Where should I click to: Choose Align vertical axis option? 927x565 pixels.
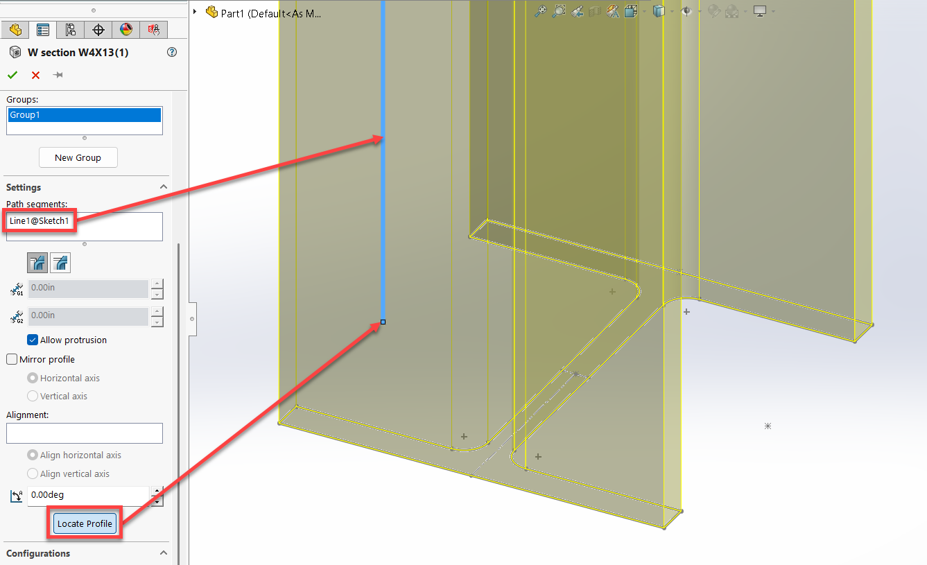(x=32, y=473)
